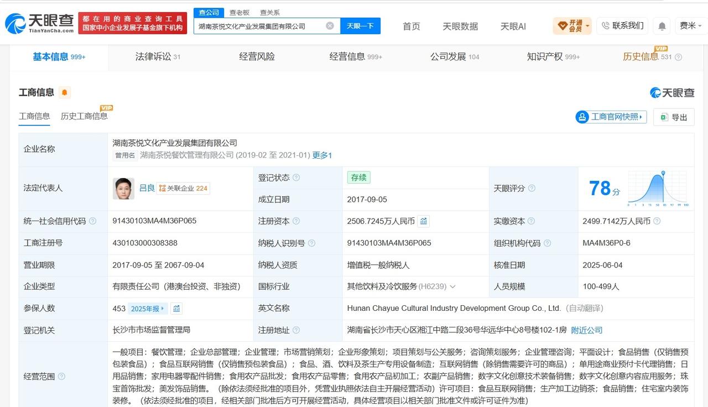Select the 查关系 search tab
Image resolution: width=708 pixels, height=407 pixels.
point(270,12)
